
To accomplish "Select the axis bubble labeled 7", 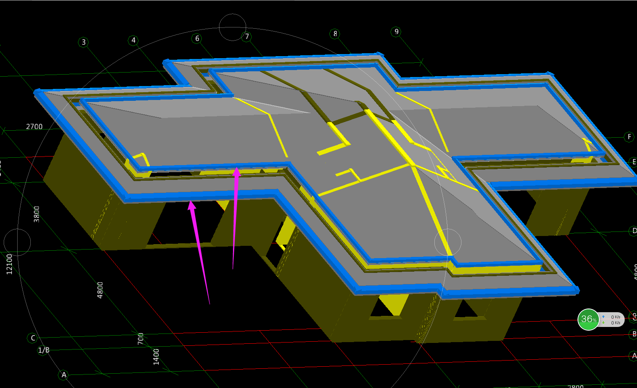I will tap(247, 36).
